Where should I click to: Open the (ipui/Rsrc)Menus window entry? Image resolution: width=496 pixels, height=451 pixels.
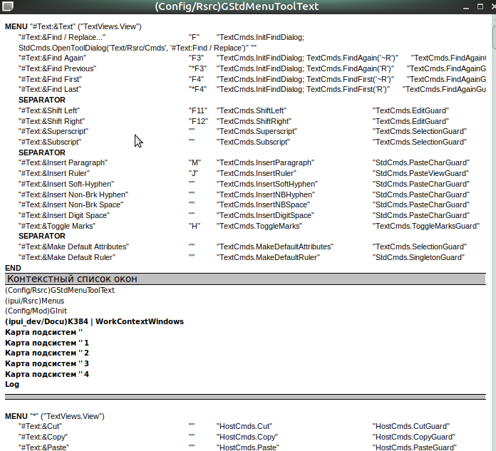(x=33, y=301)
